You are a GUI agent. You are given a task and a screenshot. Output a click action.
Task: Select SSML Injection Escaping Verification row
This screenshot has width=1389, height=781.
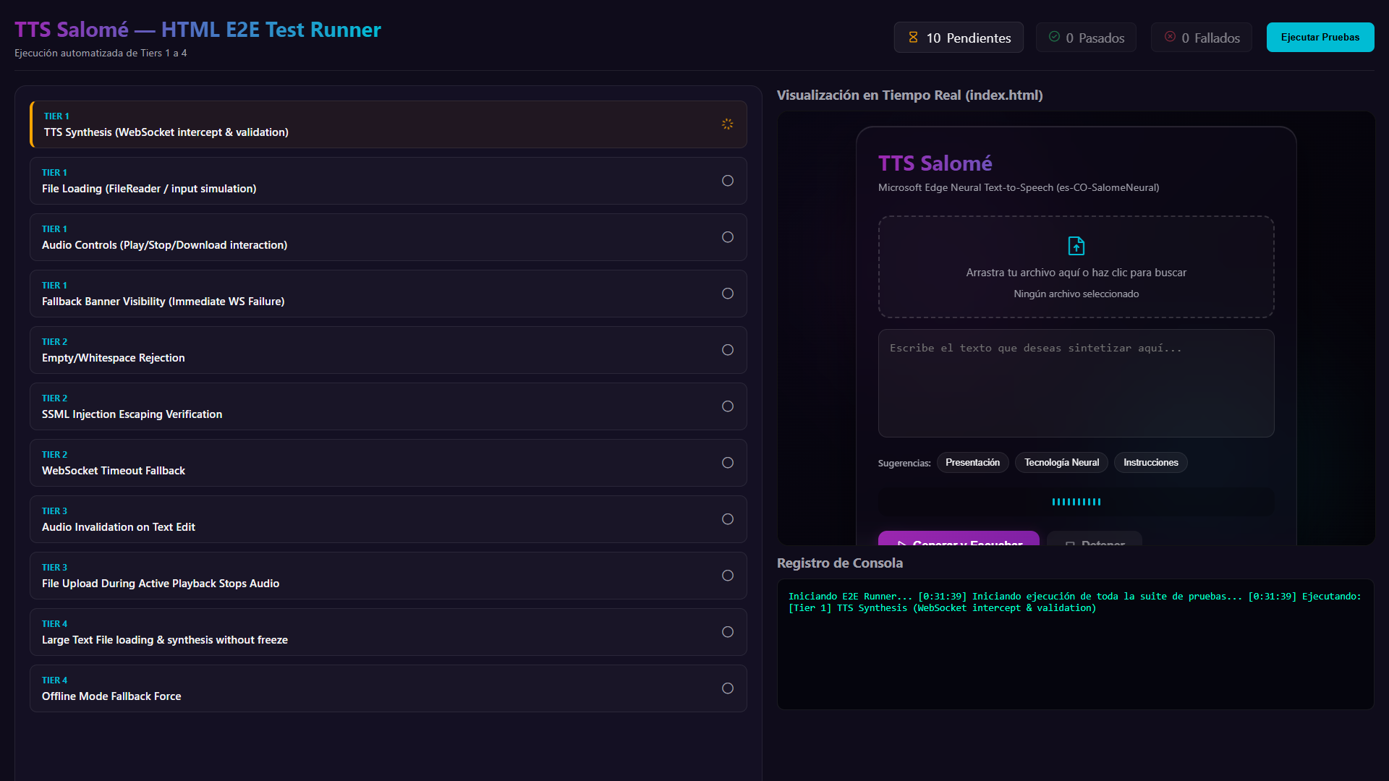tap(388, 406)
